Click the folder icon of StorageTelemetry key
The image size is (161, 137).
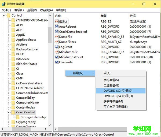pos(18,117)
